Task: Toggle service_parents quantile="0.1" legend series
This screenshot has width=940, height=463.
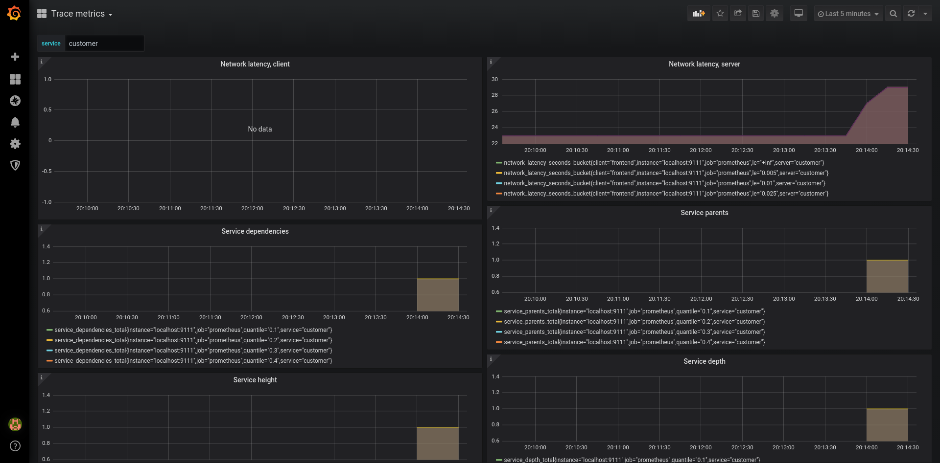Action: click(634, 311)
